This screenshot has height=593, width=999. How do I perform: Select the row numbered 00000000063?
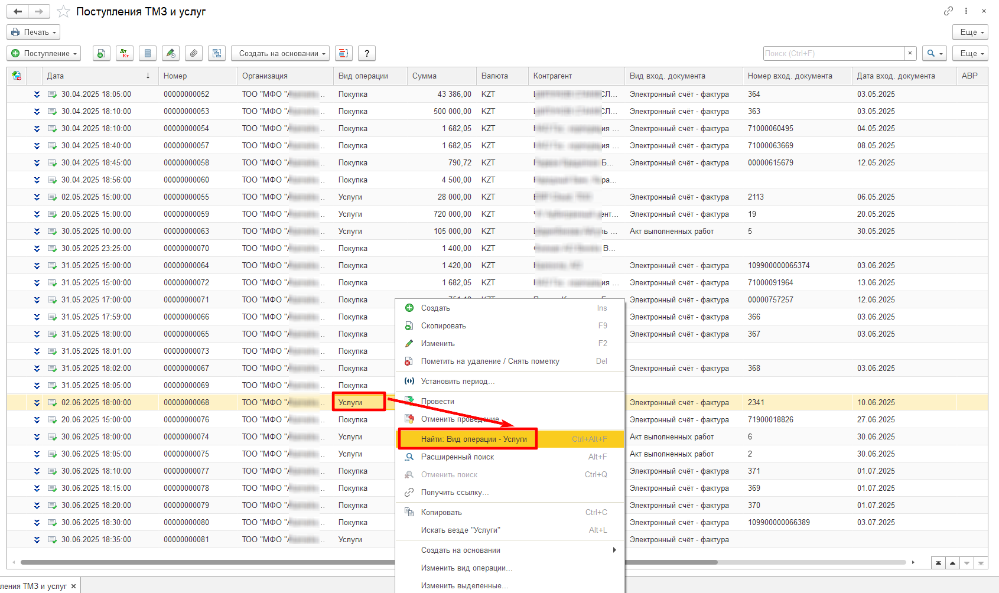(497, 232)
